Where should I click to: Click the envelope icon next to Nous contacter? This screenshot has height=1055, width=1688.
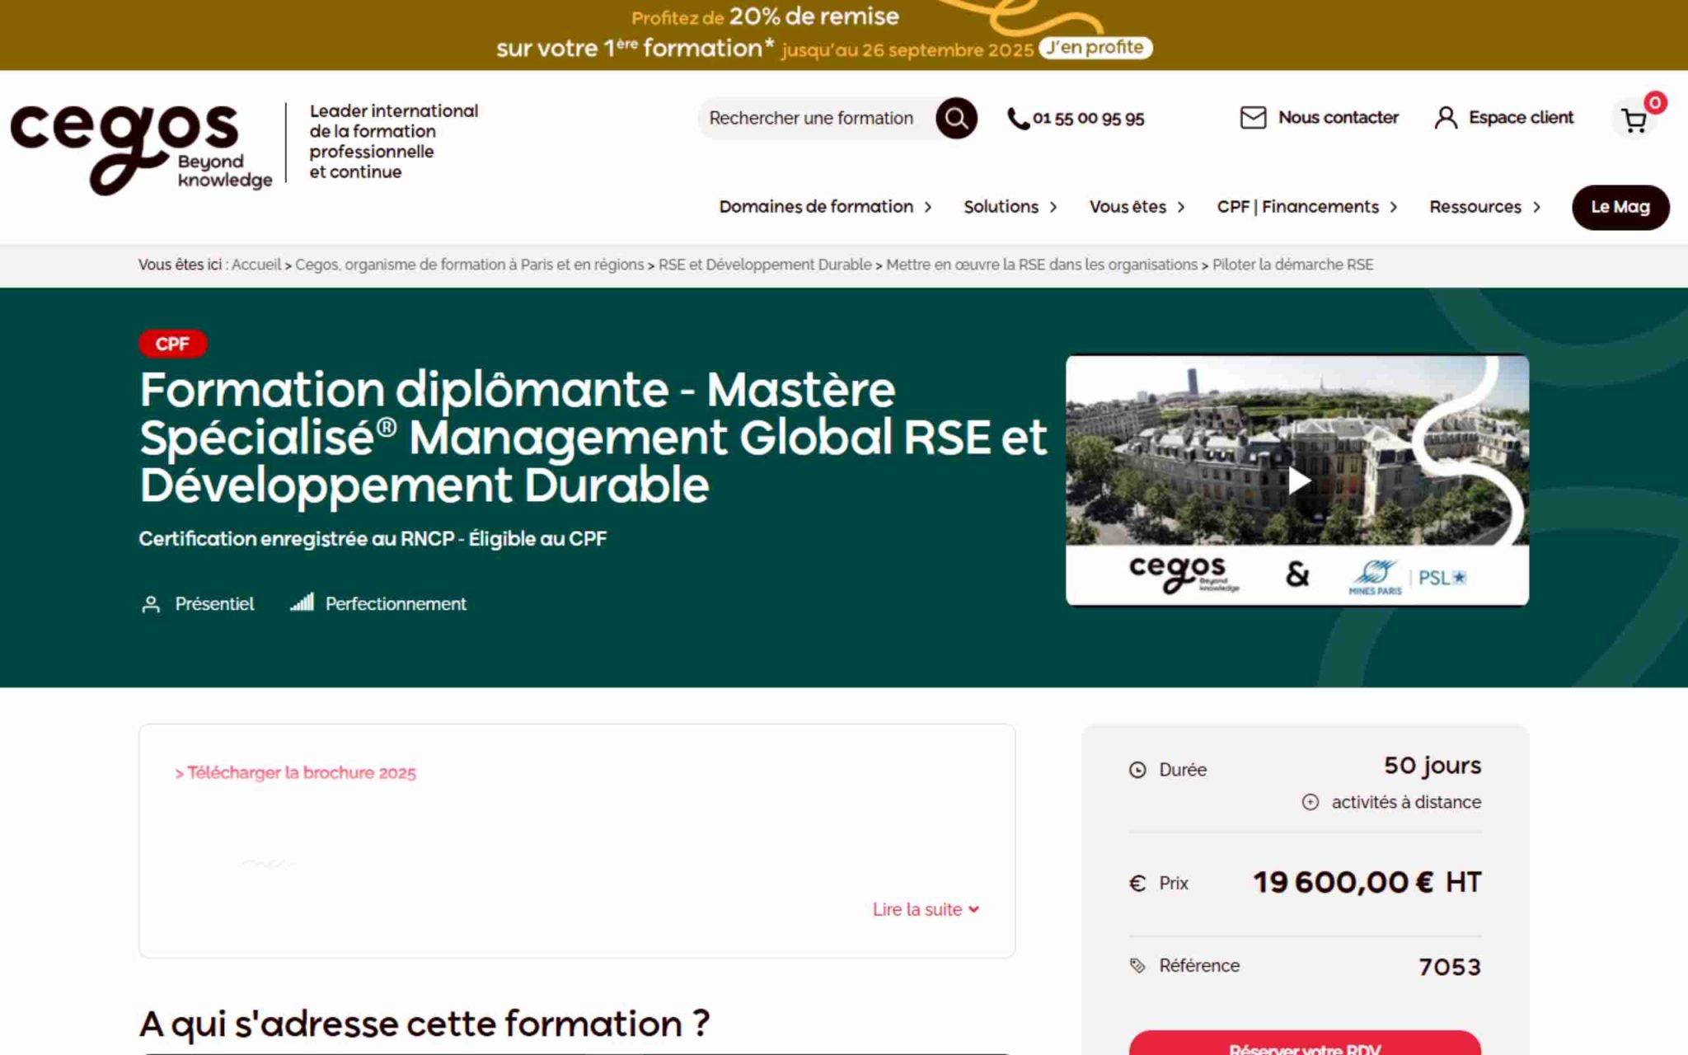click(x=1253, y=118)
